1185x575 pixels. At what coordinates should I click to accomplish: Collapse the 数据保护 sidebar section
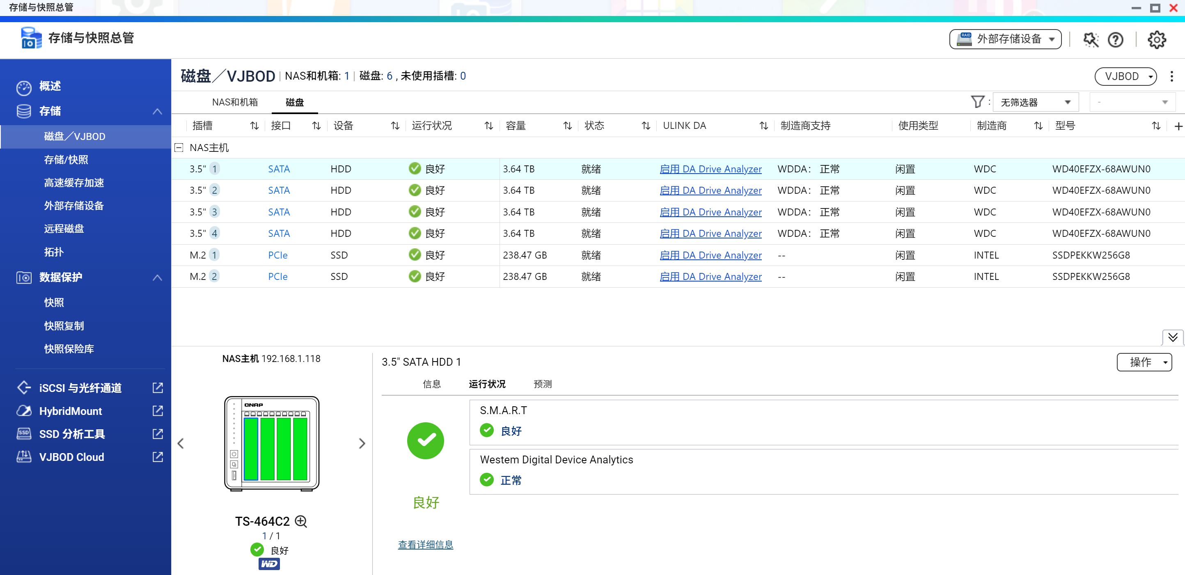pyautogui.click(x=157, y=277)
